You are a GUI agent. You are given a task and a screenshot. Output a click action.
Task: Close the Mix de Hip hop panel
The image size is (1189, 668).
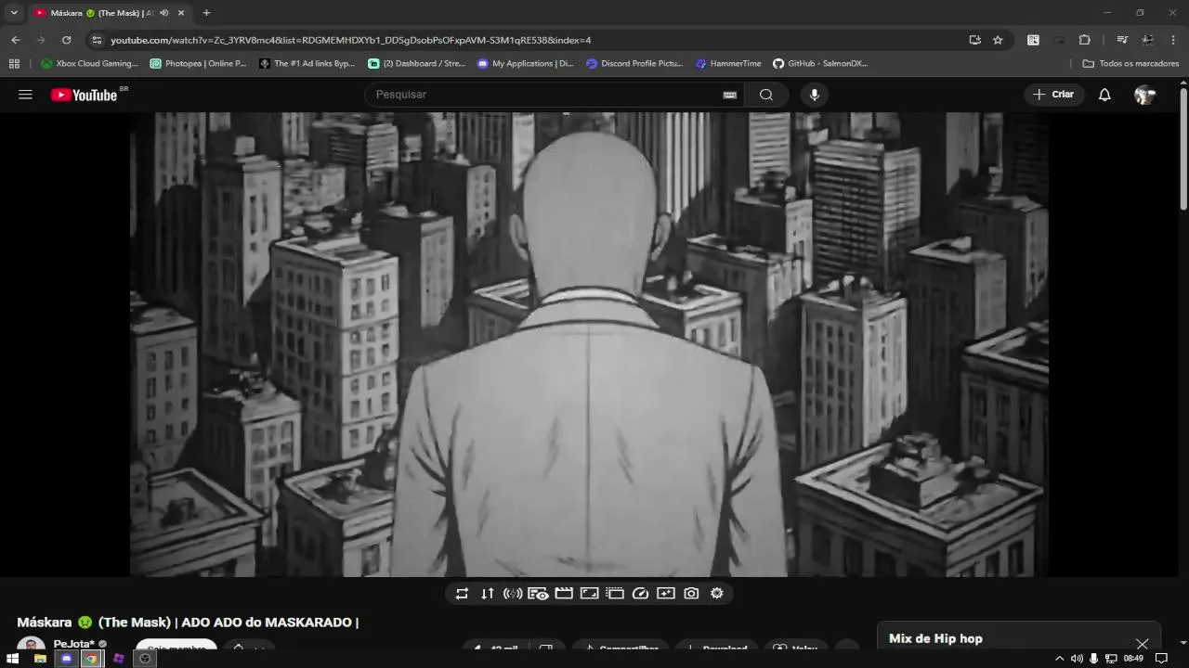1142,644
